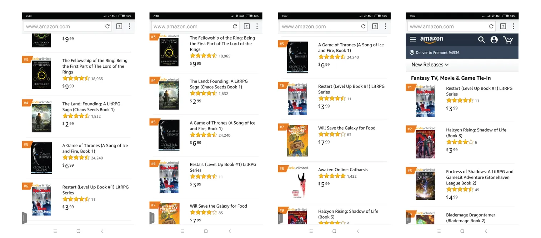Tap the Fortress of Shadows book cover
The image size is (541, 238).
click(x=425, y=186)
